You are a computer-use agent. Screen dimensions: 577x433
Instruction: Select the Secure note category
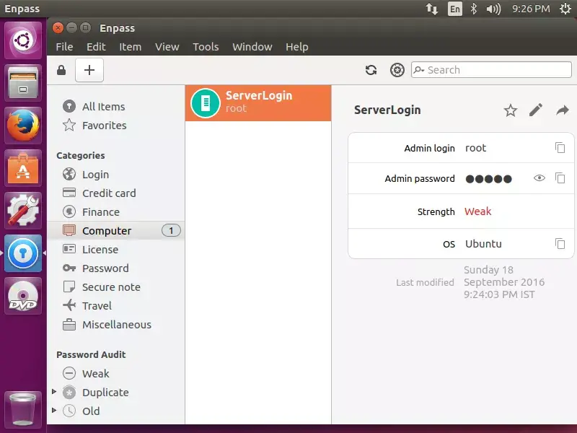(x=116, y=287)
